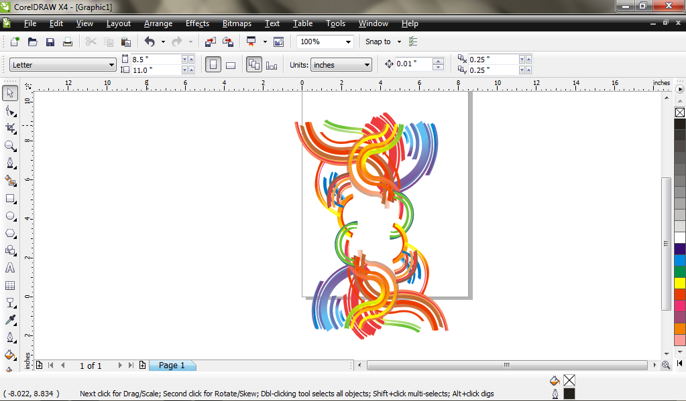Viewport: 686px width, 401px height.
Task: Select the Eyedropper tool
Action: [x=10, y=320]
